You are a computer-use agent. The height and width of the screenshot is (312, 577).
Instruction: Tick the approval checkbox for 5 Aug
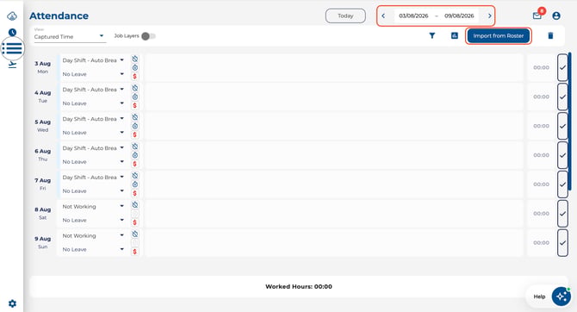[x=562, y=126]
